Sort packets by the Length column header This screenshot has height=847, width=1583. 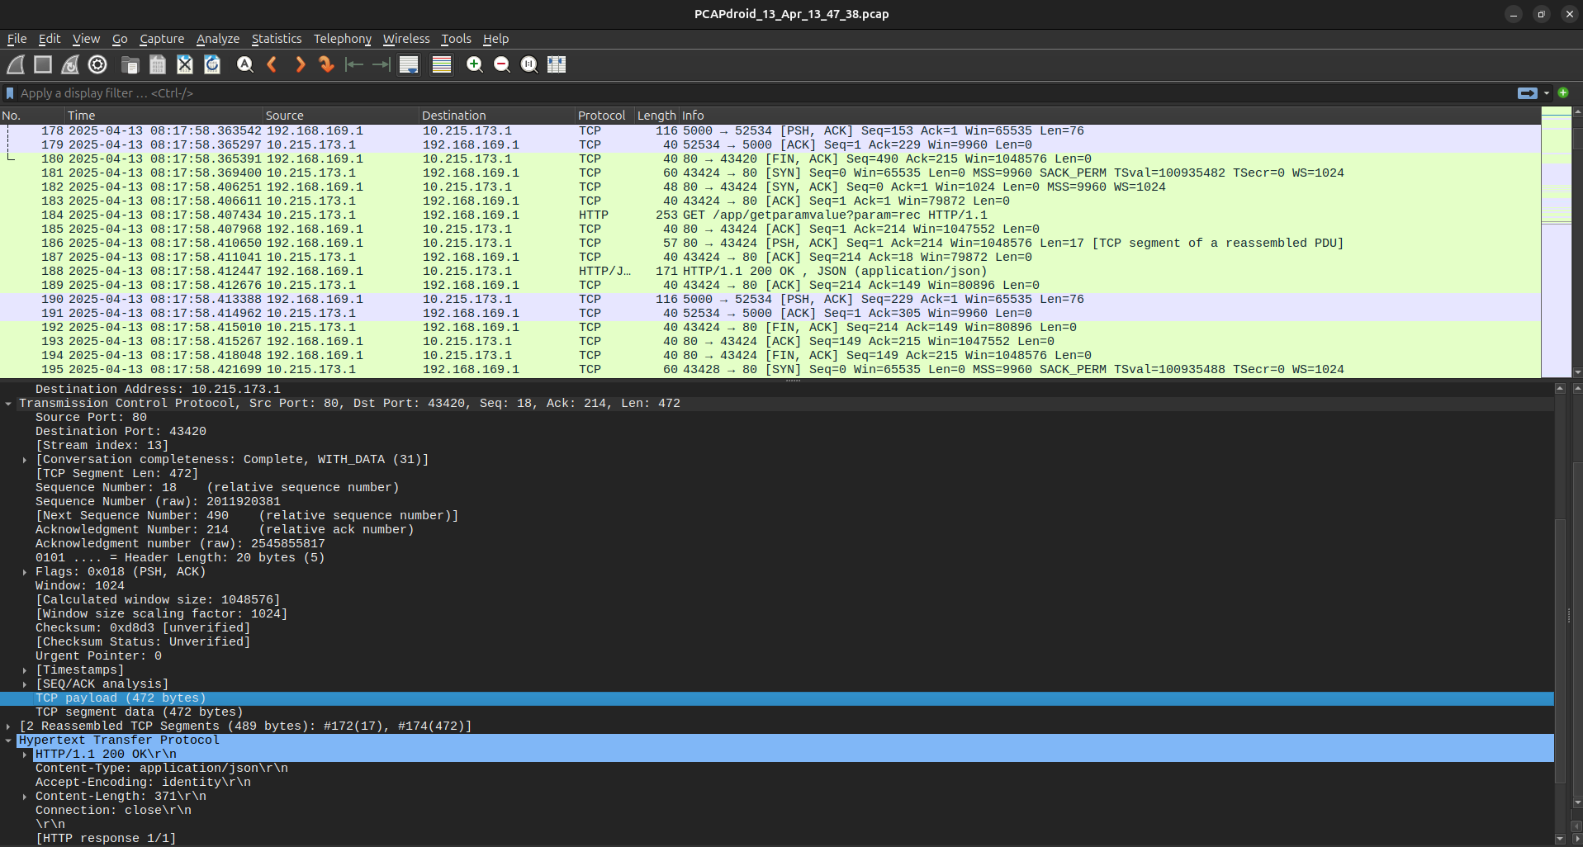pyautogui.click(x=656, y=116)
